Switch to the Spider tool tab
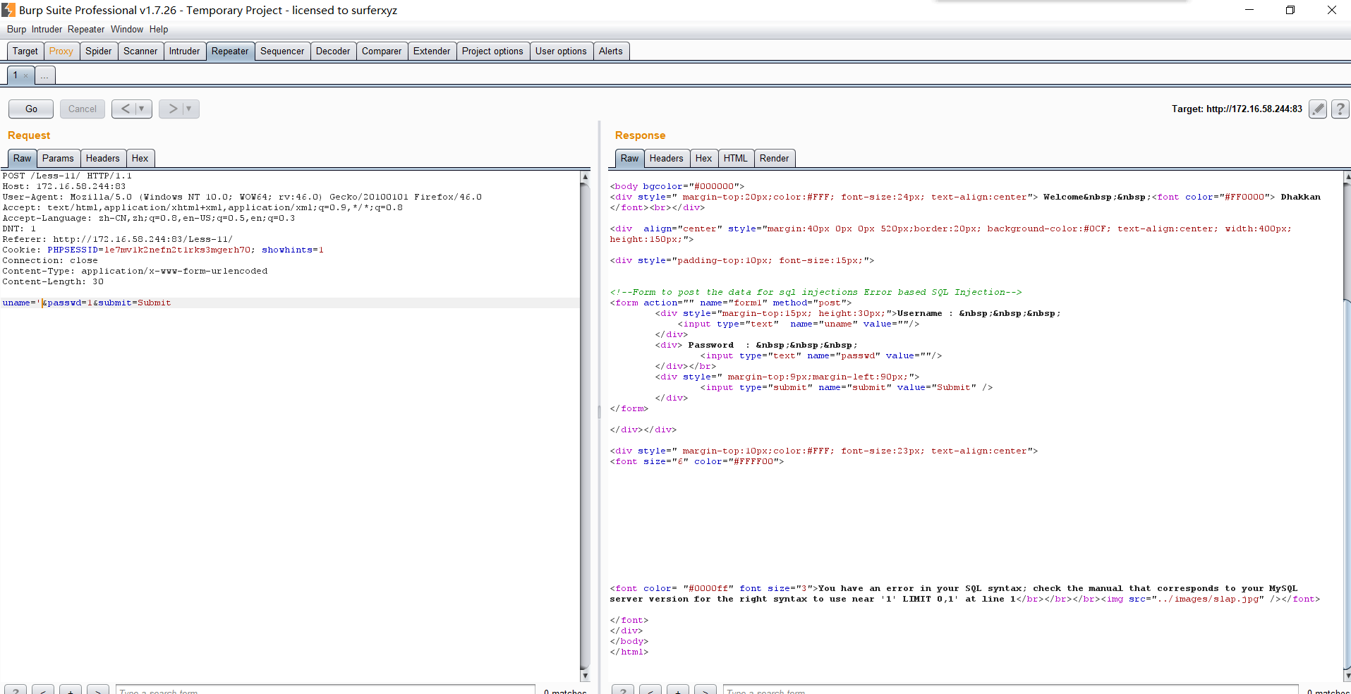 [x=99, y=51]
